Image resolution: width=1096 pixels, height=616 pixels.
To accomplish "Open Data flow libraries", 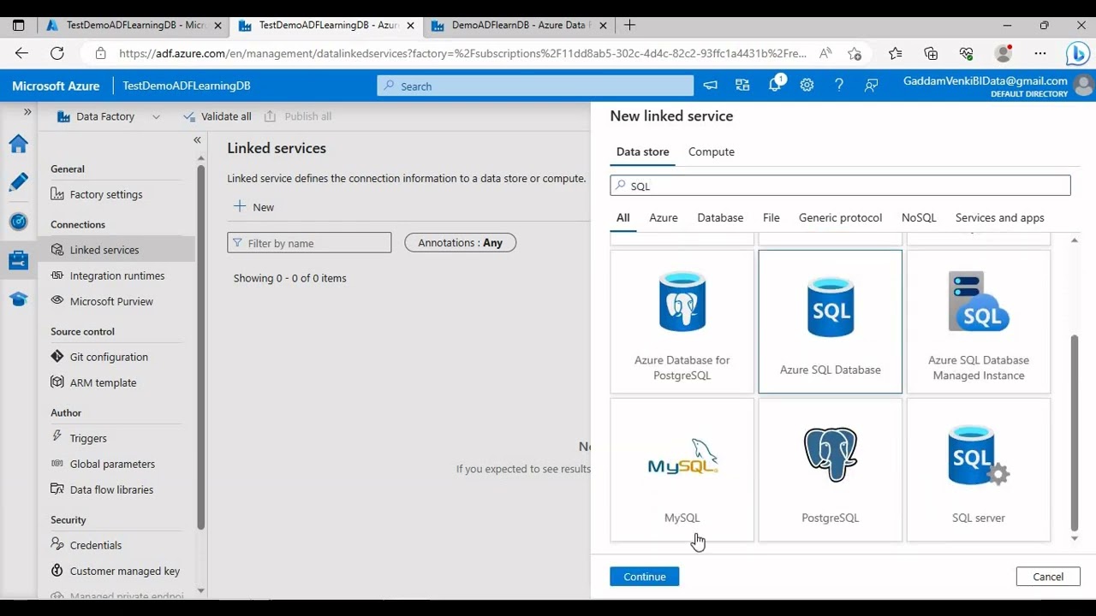I will [x=111, y=489].
